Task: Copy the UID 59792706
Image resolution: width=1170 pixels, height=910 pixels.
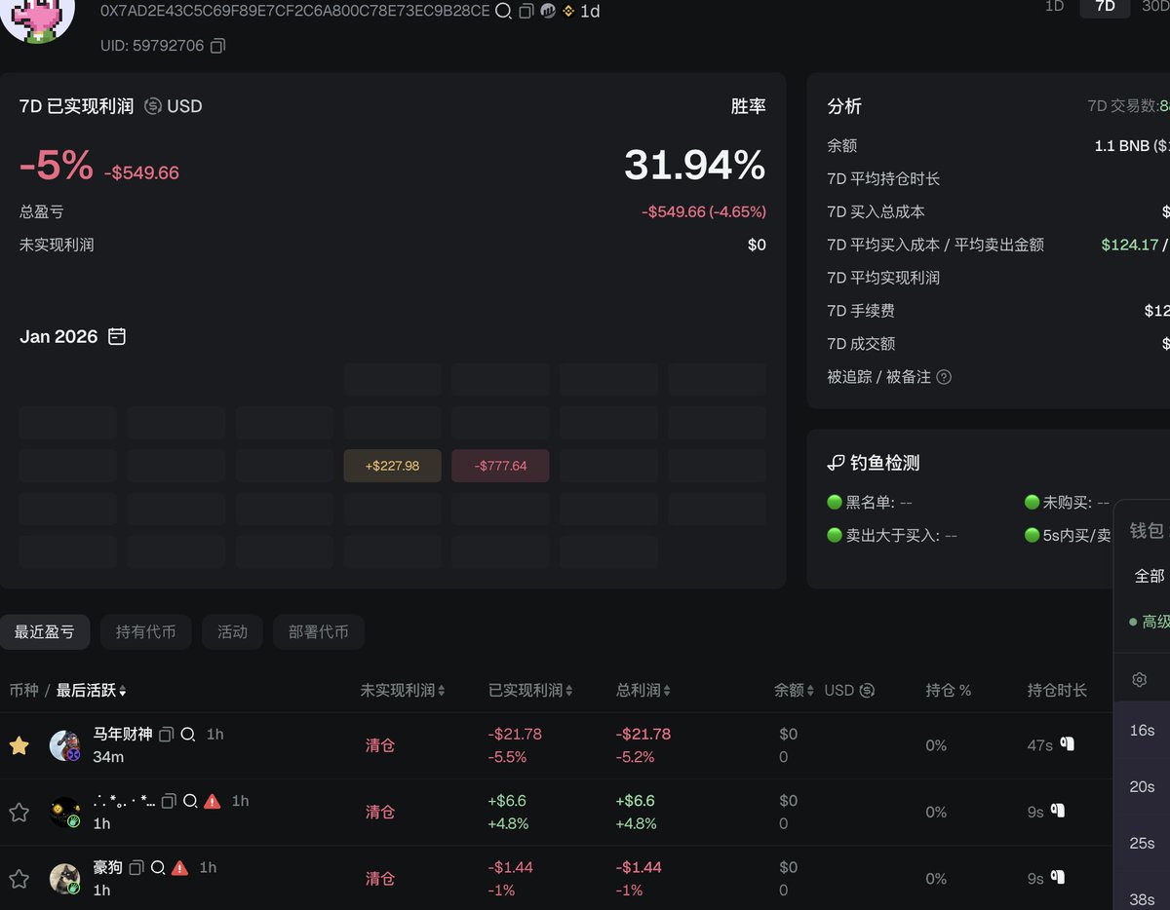Action: (218, 45)
